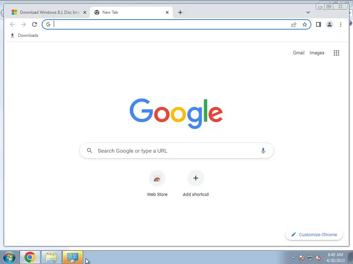Reload the page with the refresh icon

[x=34, y=24]
